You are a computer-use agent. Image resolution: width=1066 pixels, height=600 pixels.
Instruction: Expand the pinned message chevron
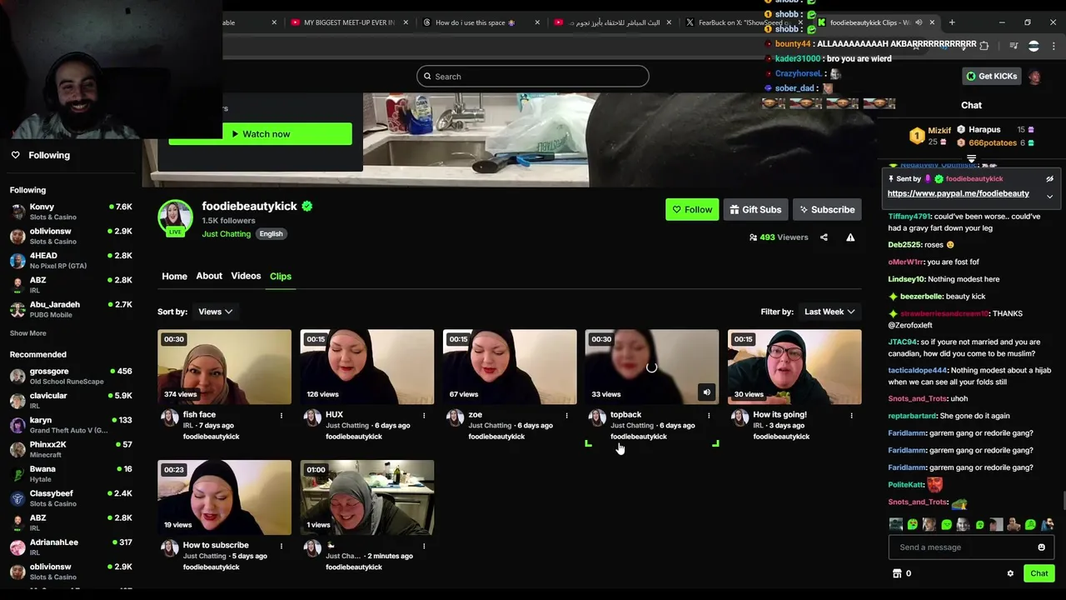tap(1049, 197)
